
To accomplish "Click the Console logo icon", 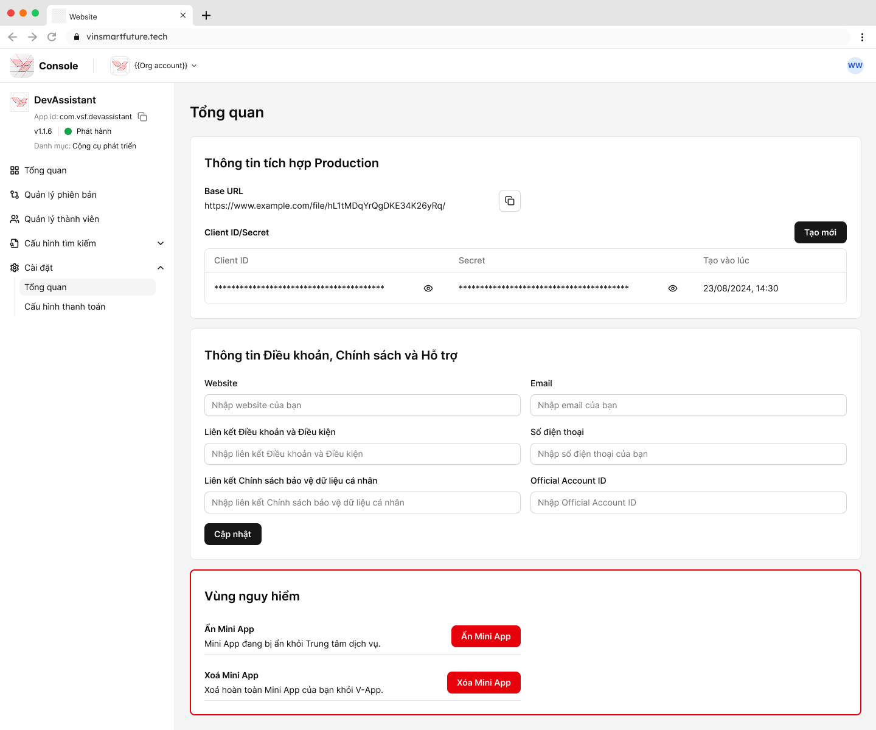I will [x=22, y=66].
